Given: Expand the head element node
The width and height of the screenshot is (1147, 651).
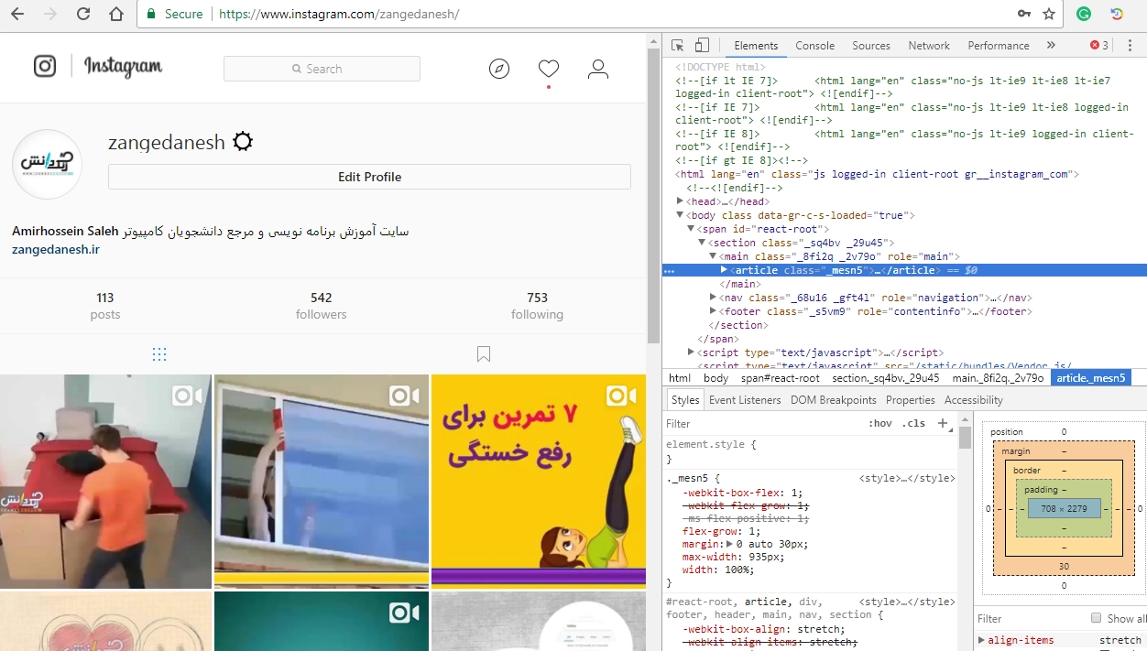Looking at the screenshot, I should pyautogui.click(x=680, y=201).
